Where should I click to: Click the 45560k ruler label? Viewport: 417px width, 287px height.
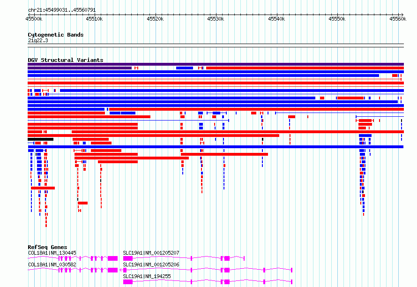398,19
